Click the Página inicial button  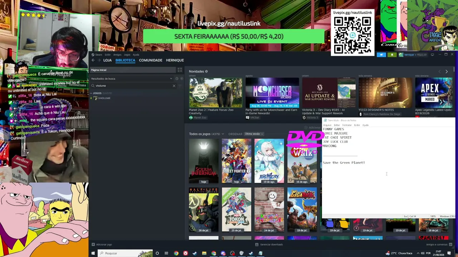click(x=132, y=70)
